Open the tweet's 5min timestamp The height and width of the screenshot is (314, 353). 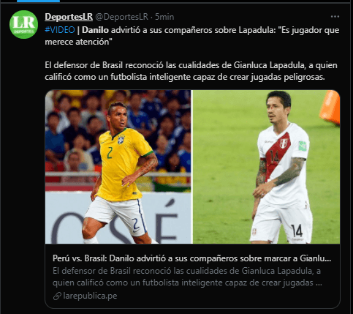point(164,17)
